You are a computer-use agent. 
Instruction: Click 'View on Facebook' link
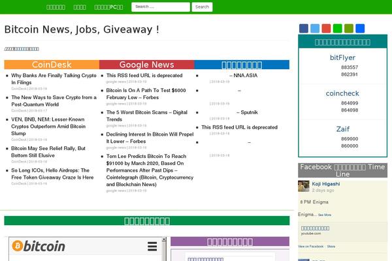click(x=310, y=247)
